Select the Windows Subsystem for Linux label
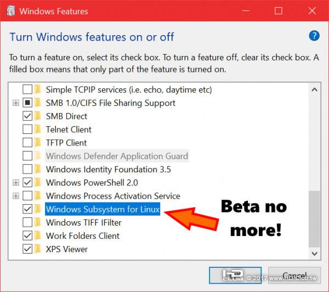 click(103, 209)
